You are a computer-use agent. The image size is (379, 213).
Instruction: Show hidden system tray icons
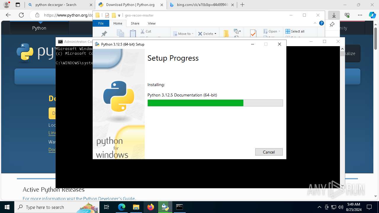tap(319, 207)
